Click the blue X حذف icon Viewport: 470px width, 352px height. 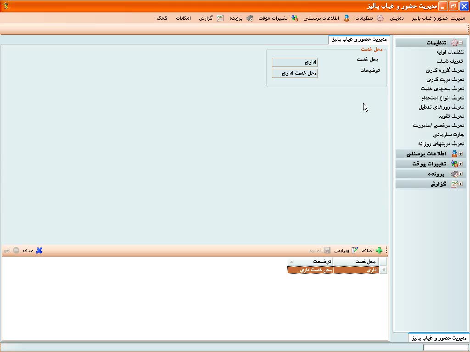(39, 250)
